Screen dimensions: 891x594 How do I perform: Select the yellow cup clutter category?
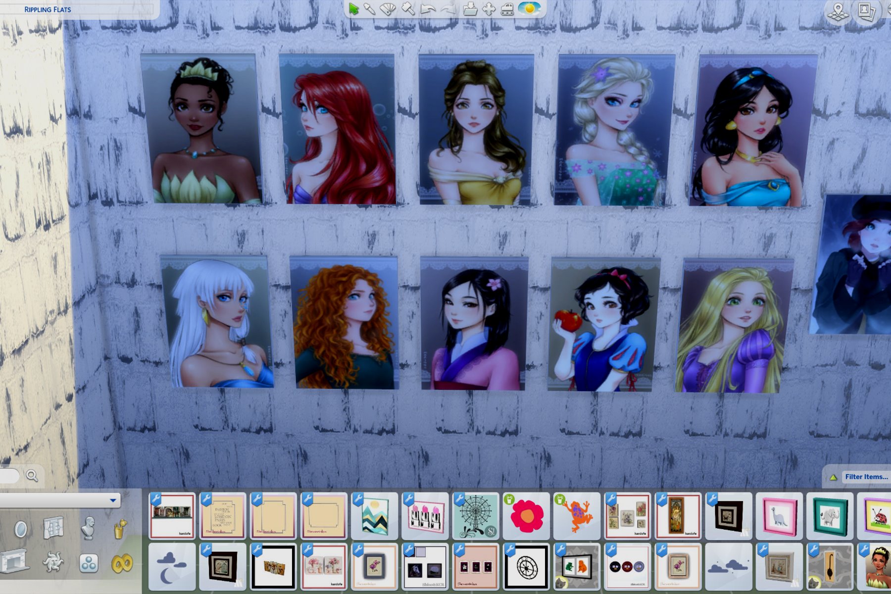tap(120, 529)
